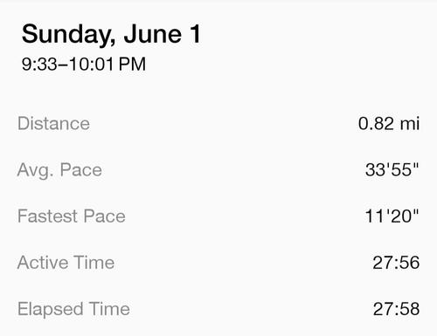437x336 pixels.
Task: Tap the Avg. Pace label
Action: coord(59,171)
